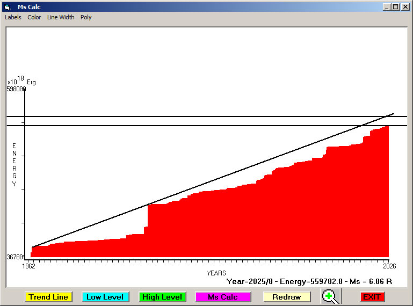Click the Redraw button
This screenshot has width=413, height=306.
pos(286,297)
